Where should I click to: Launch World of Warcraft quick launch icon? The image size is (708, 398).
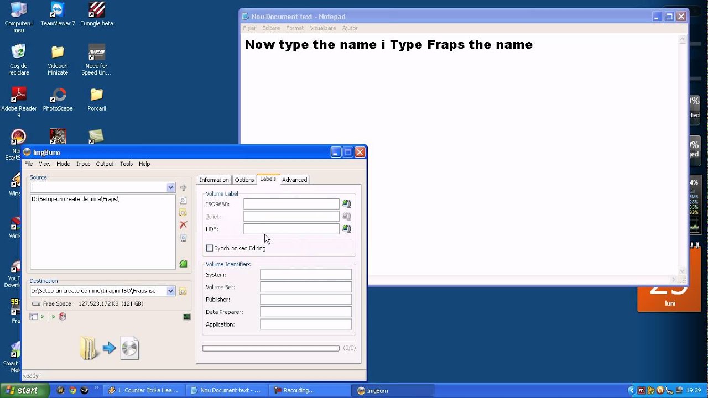(60, 390)
